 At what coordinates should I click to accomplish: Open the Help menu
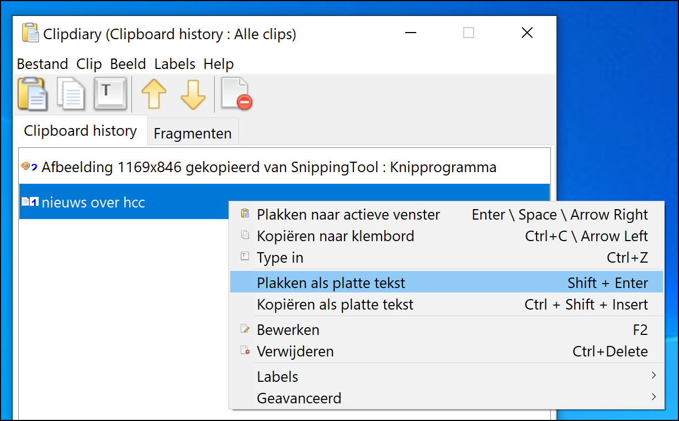pyautogui.click(x=218, y=64)
